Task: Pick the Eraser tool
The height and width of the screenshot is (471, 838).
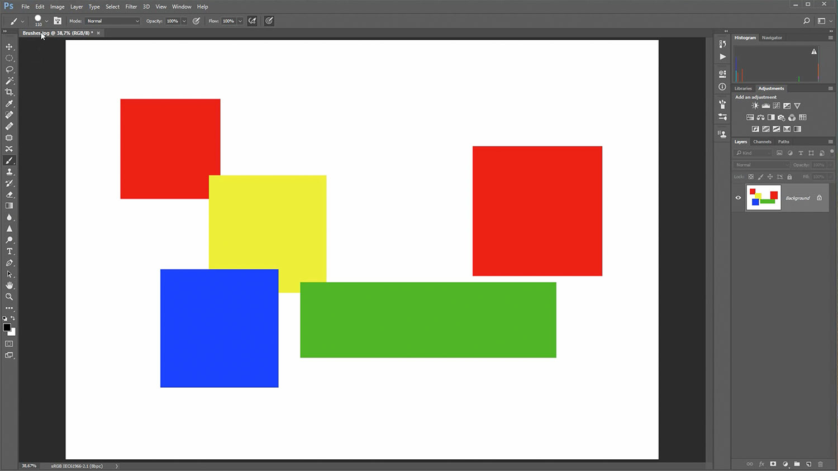Action: click(9, 194)
